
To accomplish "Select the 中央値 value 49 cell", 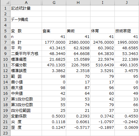I will click(x=127, y=93).
